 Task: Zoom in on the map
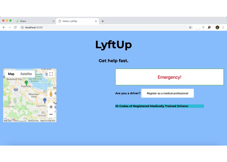[51, 107]
